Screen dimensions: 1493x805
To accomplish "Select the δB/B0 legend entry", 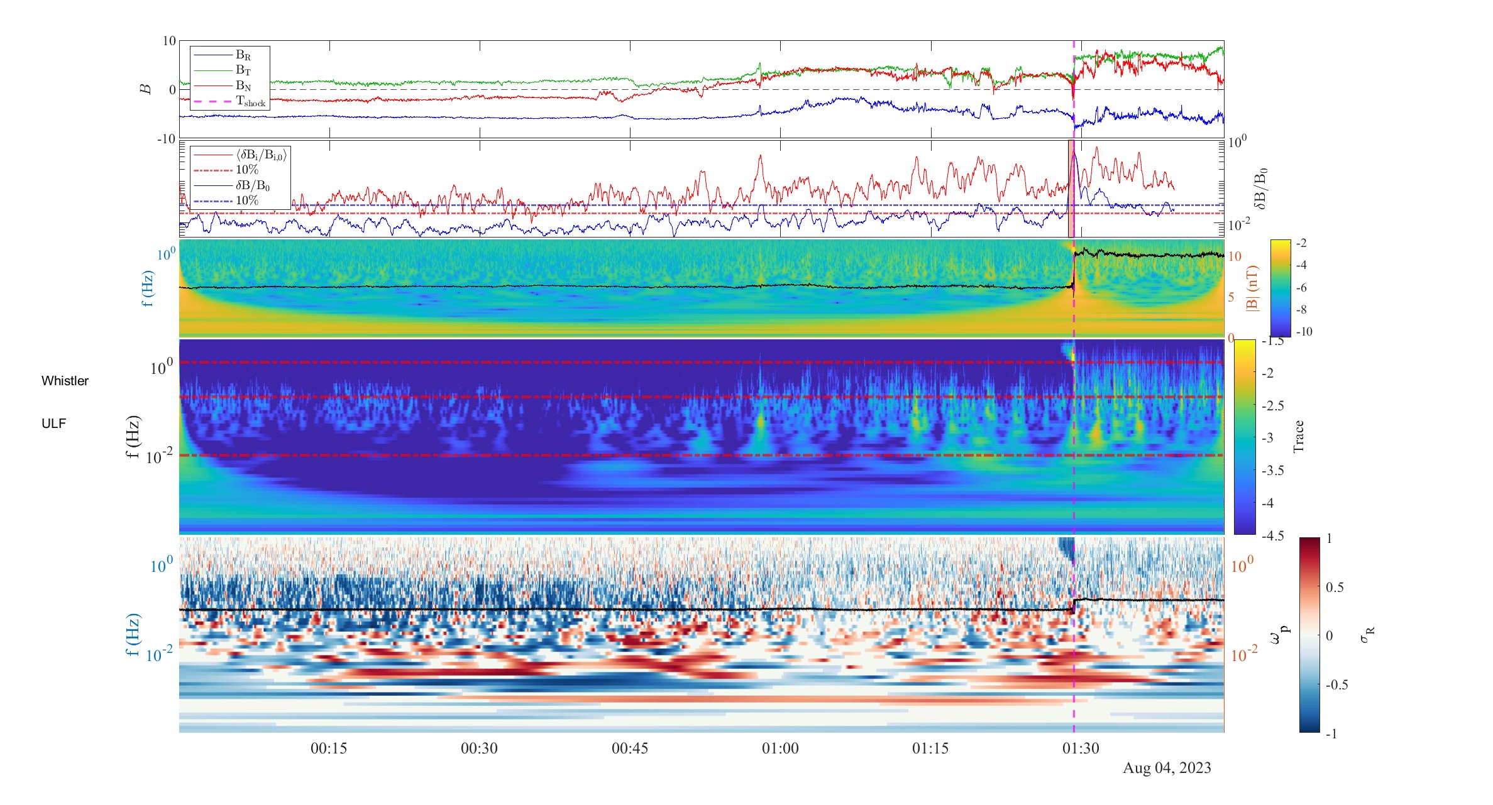I will pyautogui.click(x=232, y=185).
